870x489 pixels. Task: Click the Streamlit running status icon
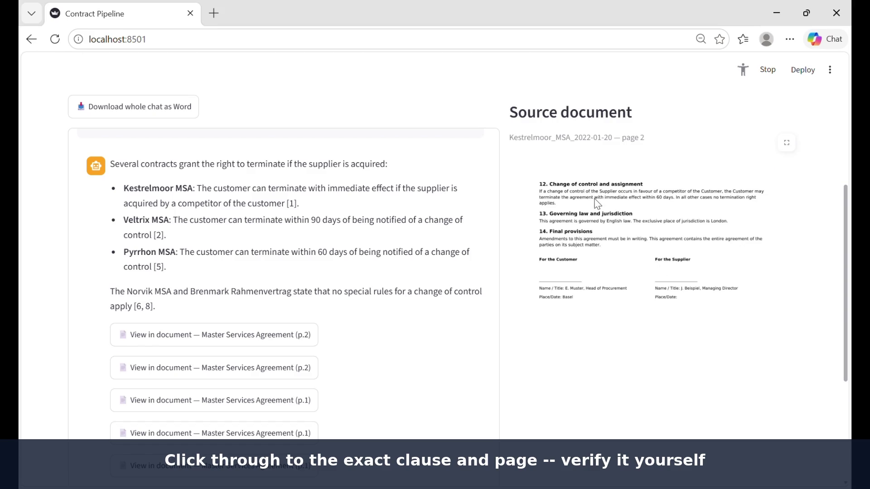[743, 69]
